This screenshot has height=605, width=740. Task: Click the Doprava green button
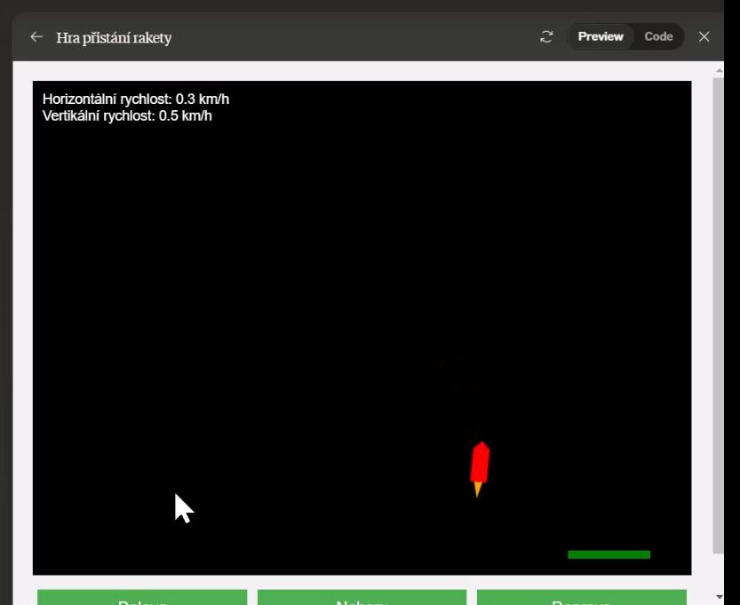coord(581,597)
